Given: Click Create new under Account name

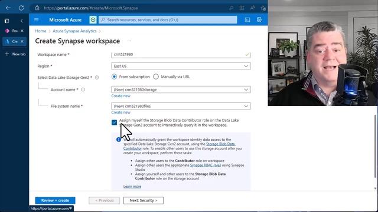Looking at the screenshot, I should coord(120,96).
